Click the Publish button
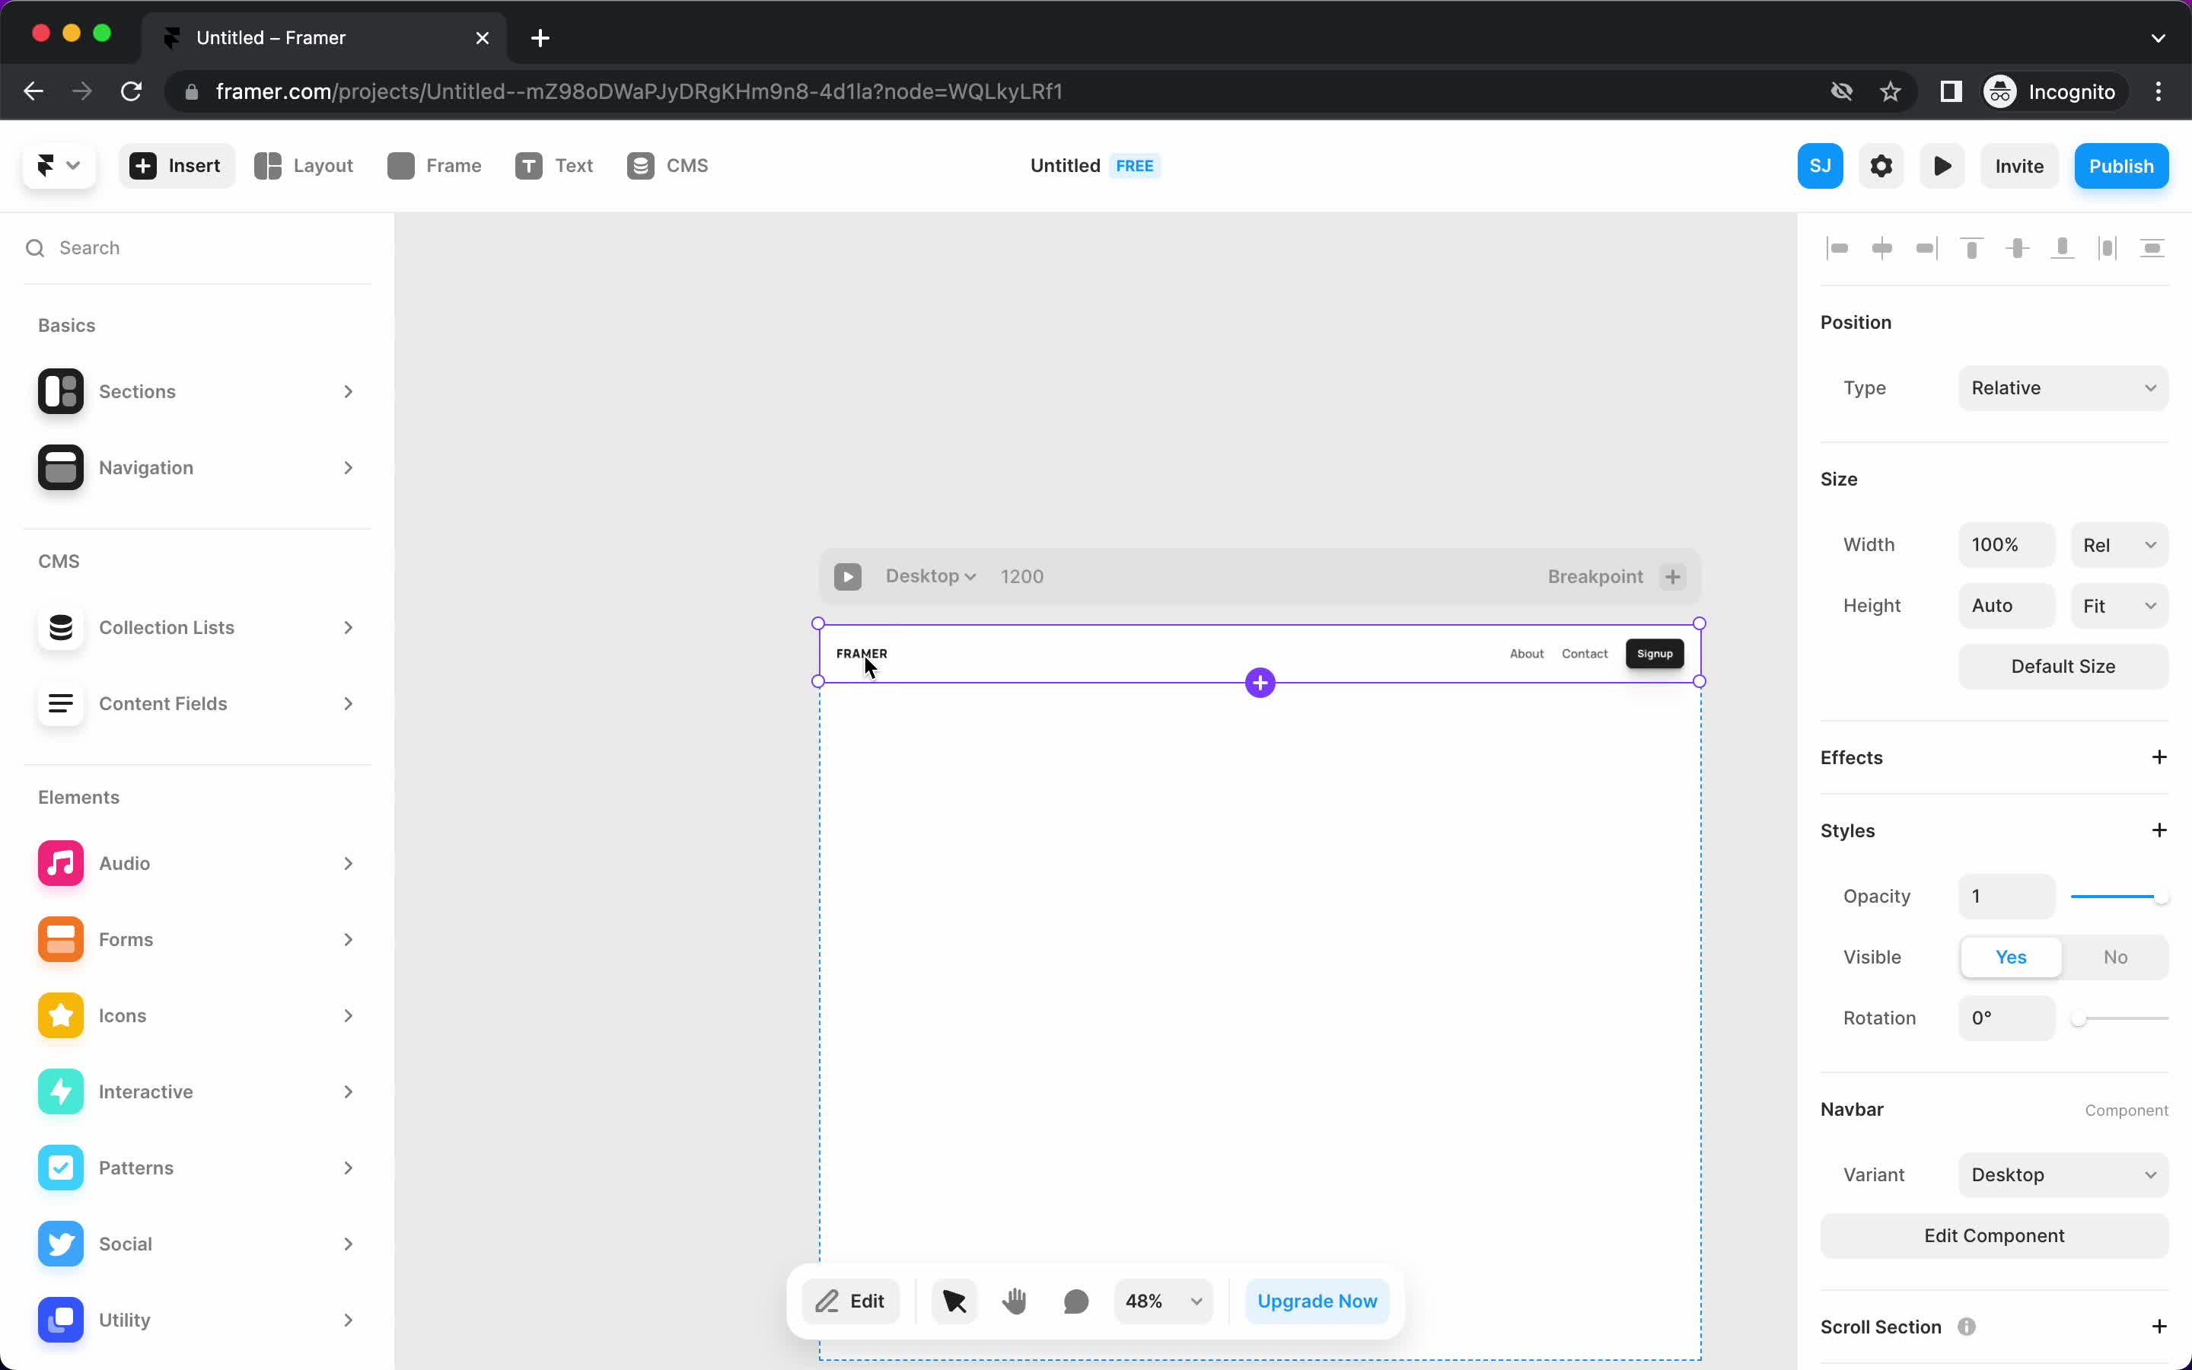Screen dimensions: 2192x1370 click(x=2121, y=164)
